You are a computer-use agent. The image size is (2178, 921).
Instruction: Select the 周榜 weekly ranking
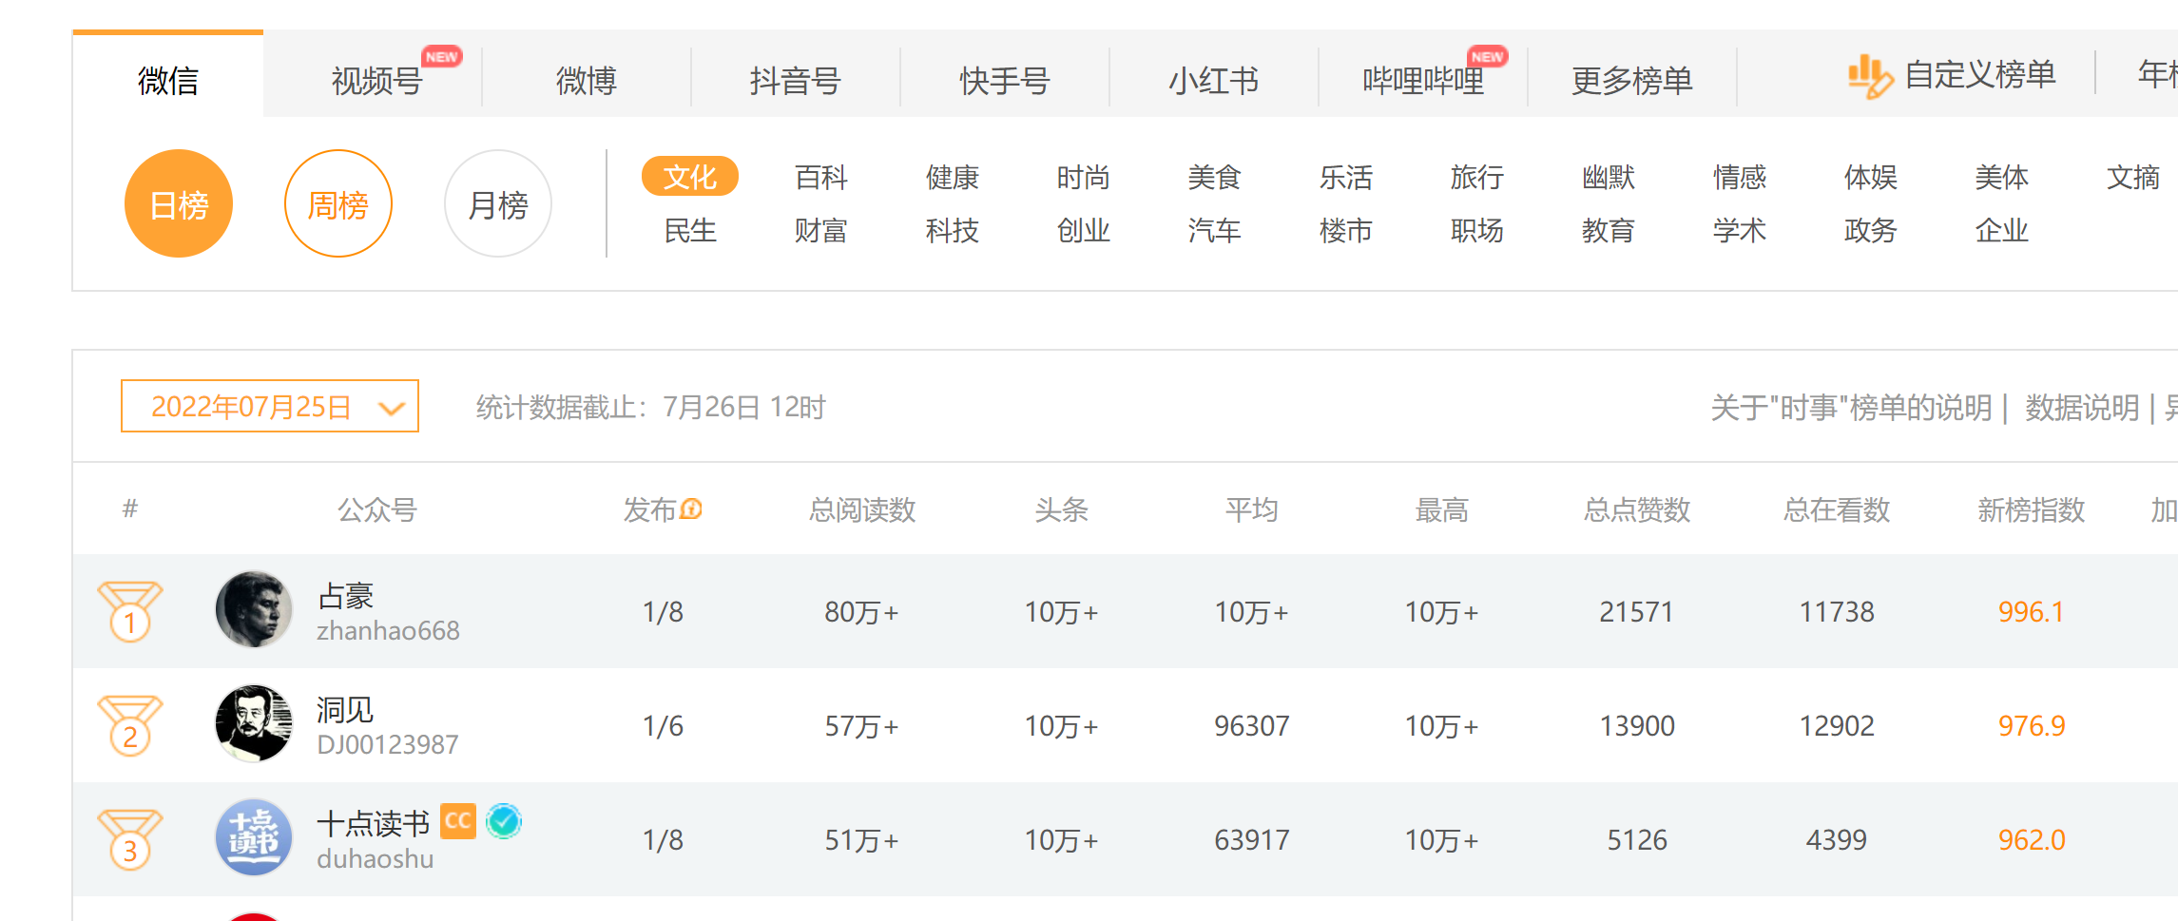click(x=338, y=203)
